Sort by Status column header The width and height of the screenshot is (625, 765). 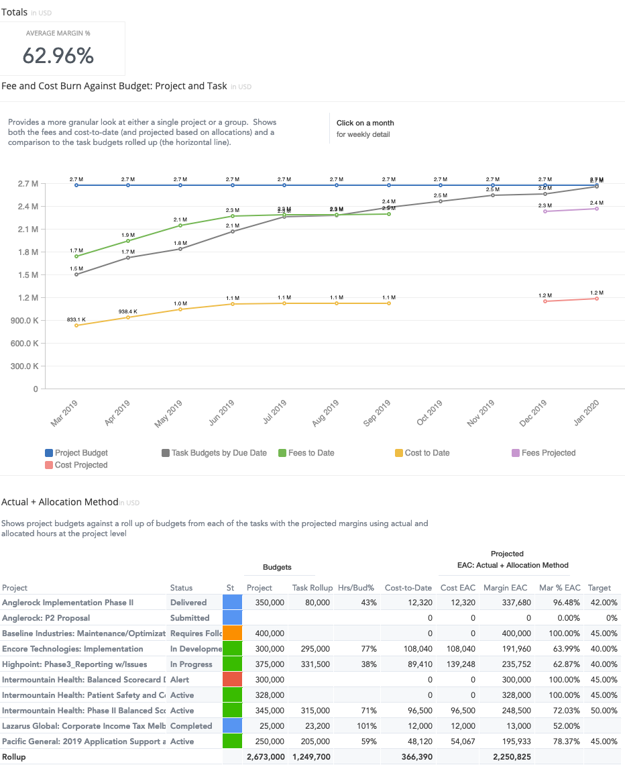[181, 588]
